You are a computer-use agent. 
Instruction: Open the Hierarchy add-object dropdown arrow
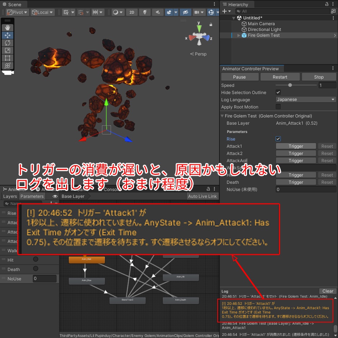tap(229, 11)
